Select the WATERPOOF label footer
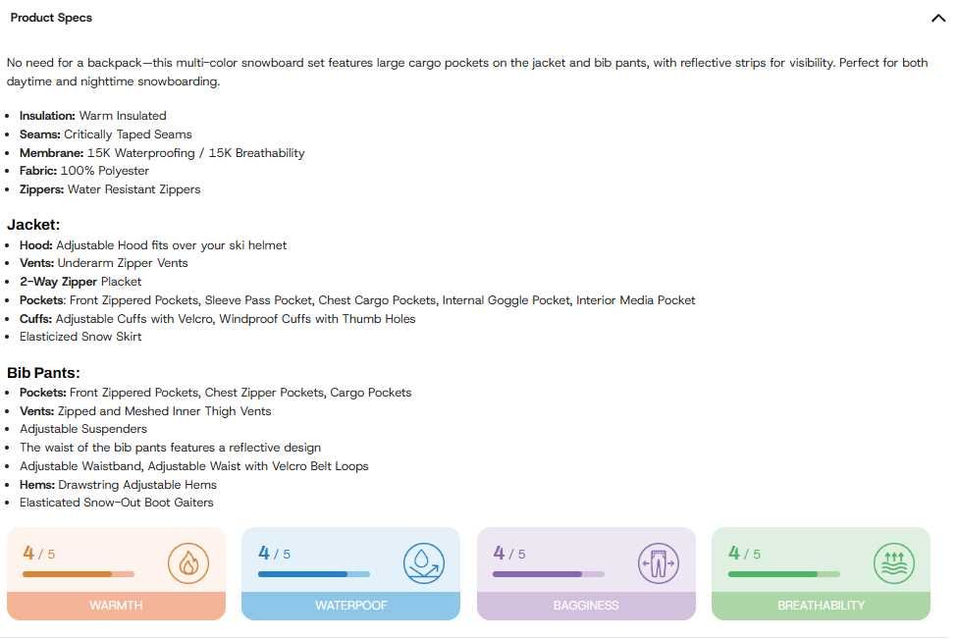Viewport: 958px width, 639px height. coord(350,606)
